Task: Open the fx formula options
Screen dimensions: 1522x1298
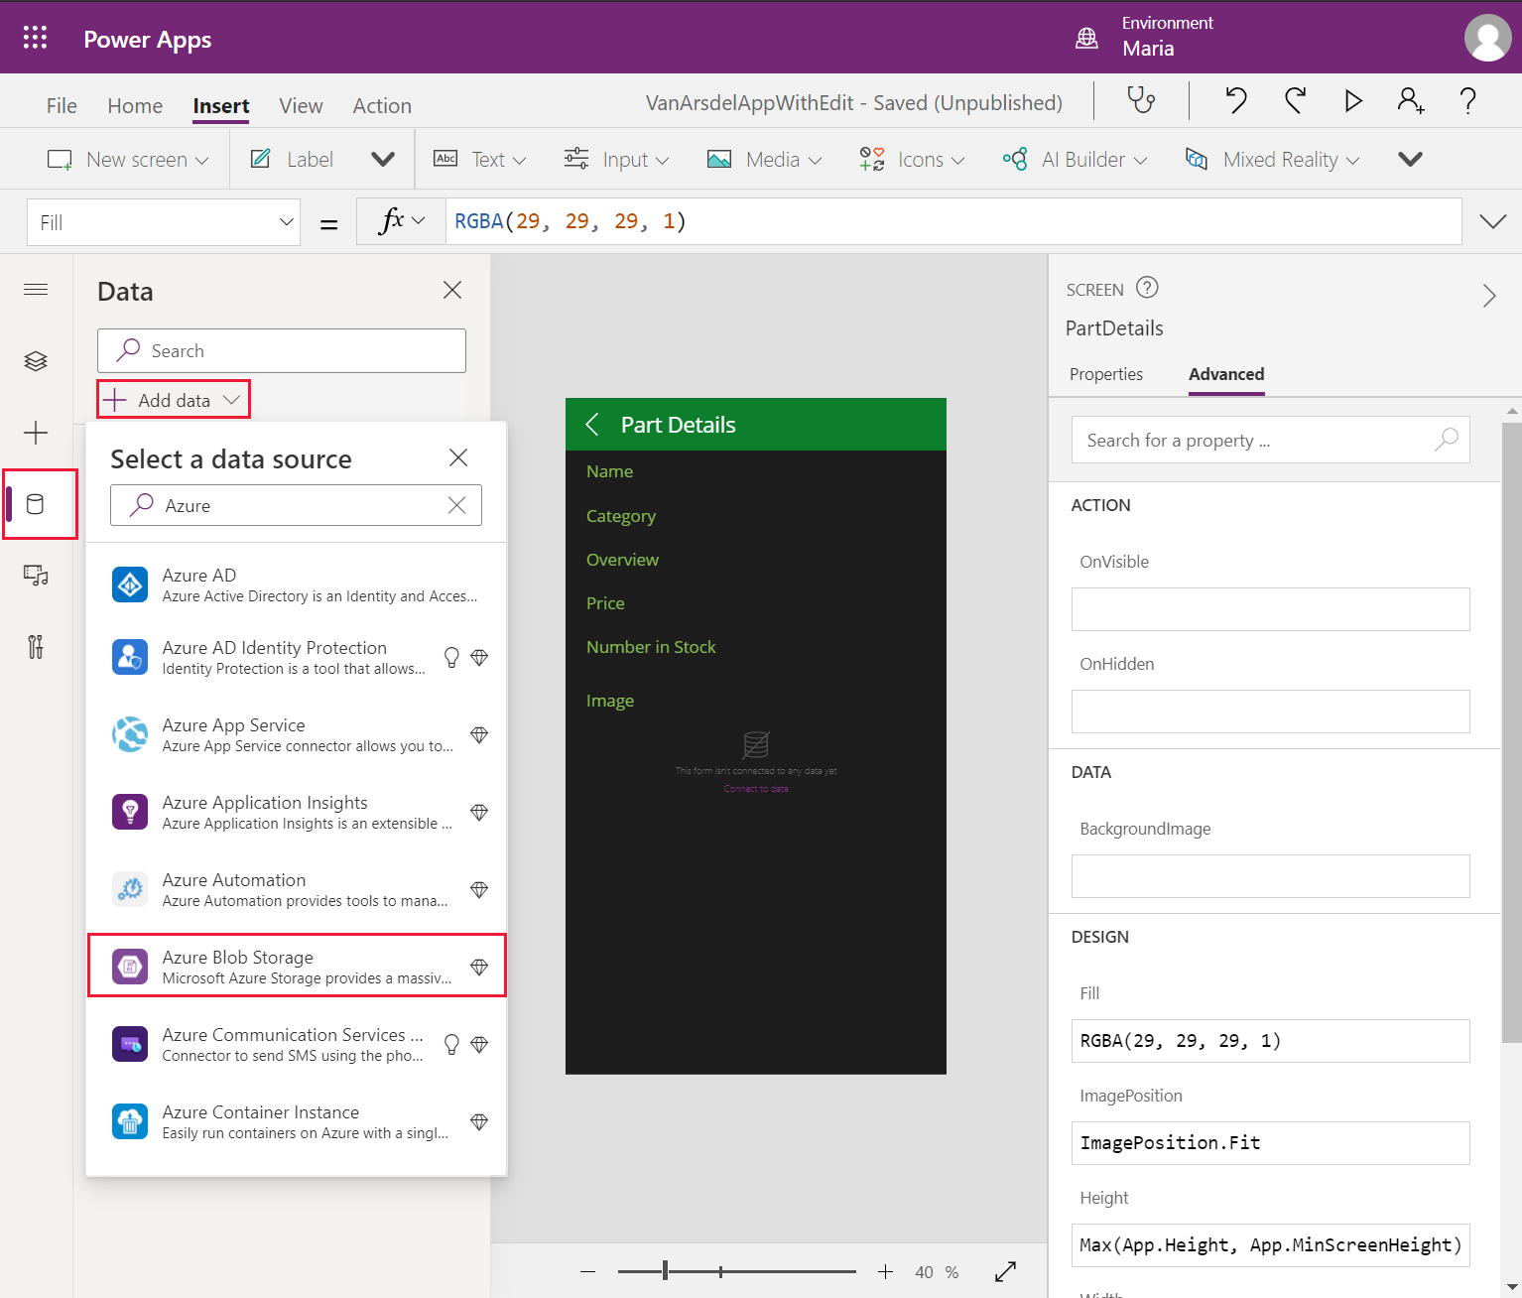Action: pyautogui.click(x=402, y=221)
